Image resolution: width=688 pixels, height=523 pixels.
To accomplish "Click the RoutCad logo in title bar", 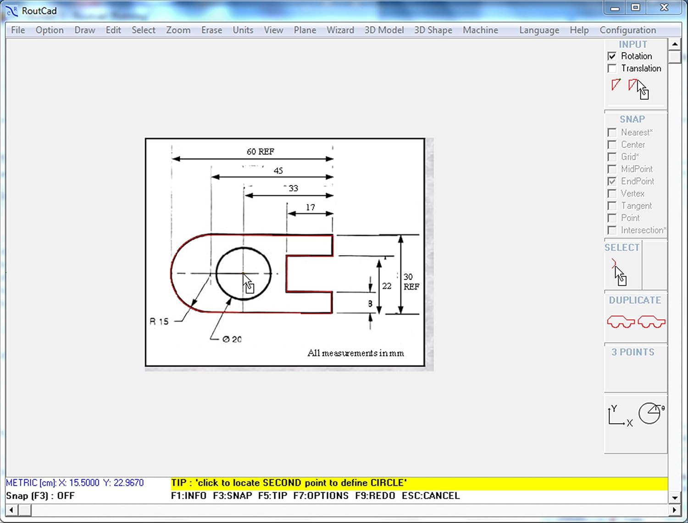I will (x=12, y=11).
